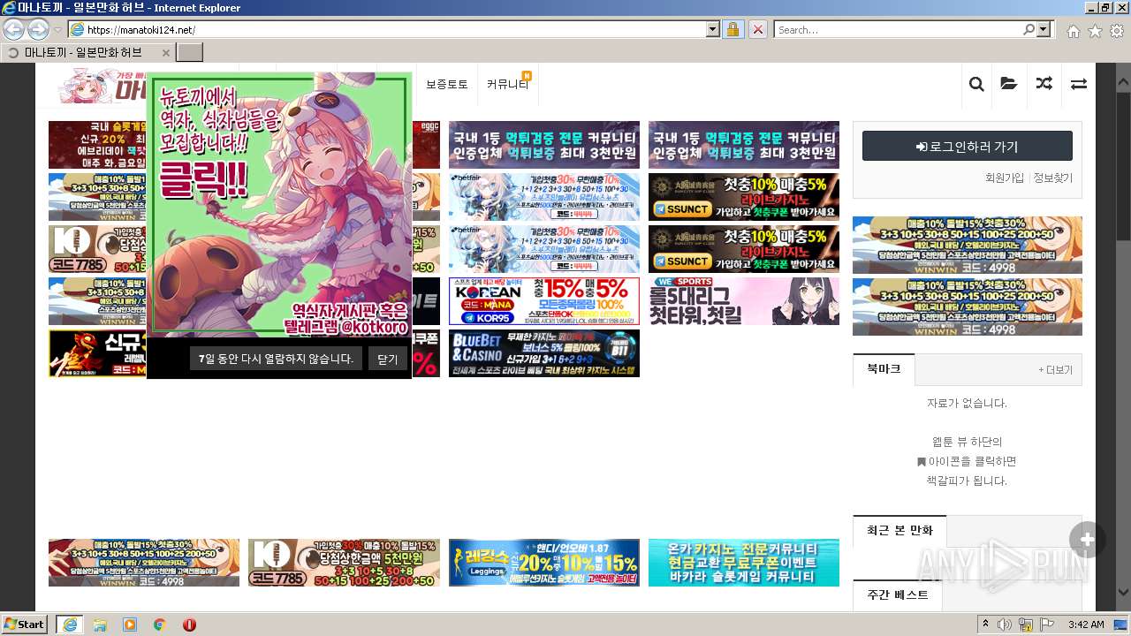The width and height of the screenshot is (1131, 636).
Task: Click the Start button
Action: tap(26, 625)
